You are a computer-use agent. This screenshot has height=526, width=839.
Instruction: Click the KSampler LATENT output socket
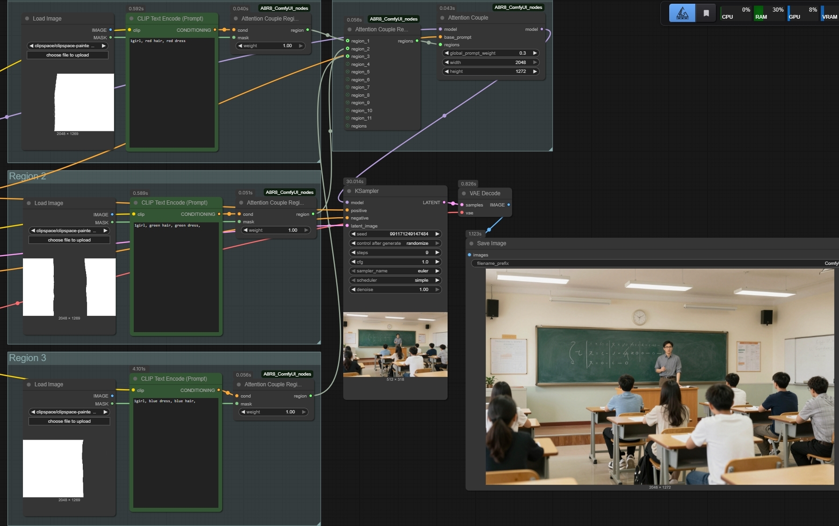point(444,203)
